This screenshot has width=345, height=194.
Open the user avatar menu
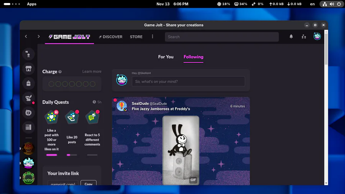pyautogui.click(x=317, y=36)
